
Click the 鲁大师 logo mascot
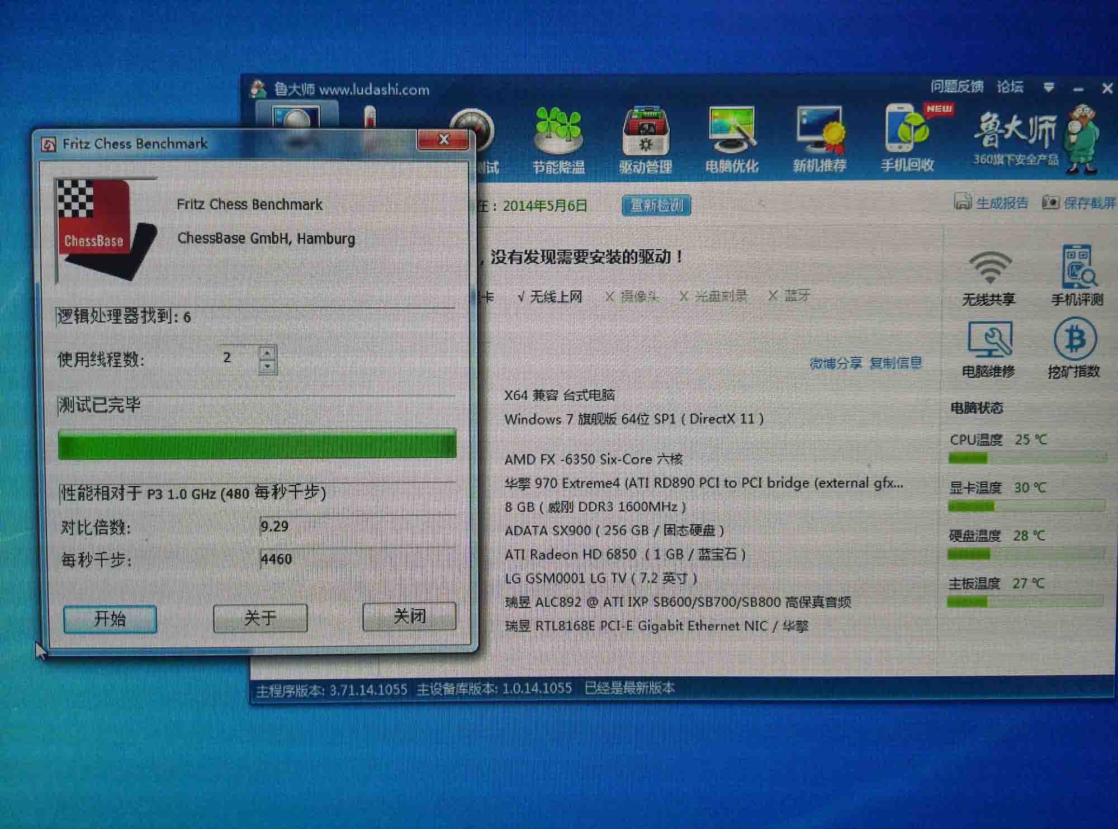pos(1083,139)
